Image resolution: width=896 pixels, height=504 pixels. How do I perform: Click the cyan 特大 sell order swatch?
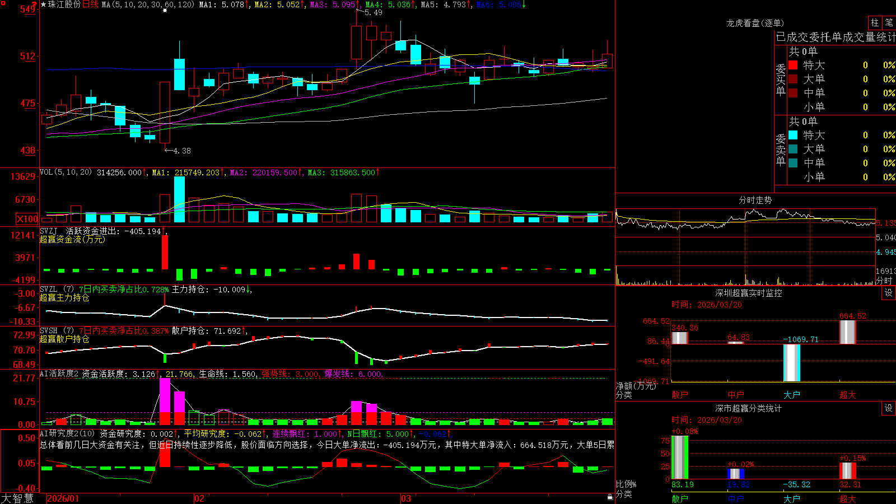[x=793, y=135]
